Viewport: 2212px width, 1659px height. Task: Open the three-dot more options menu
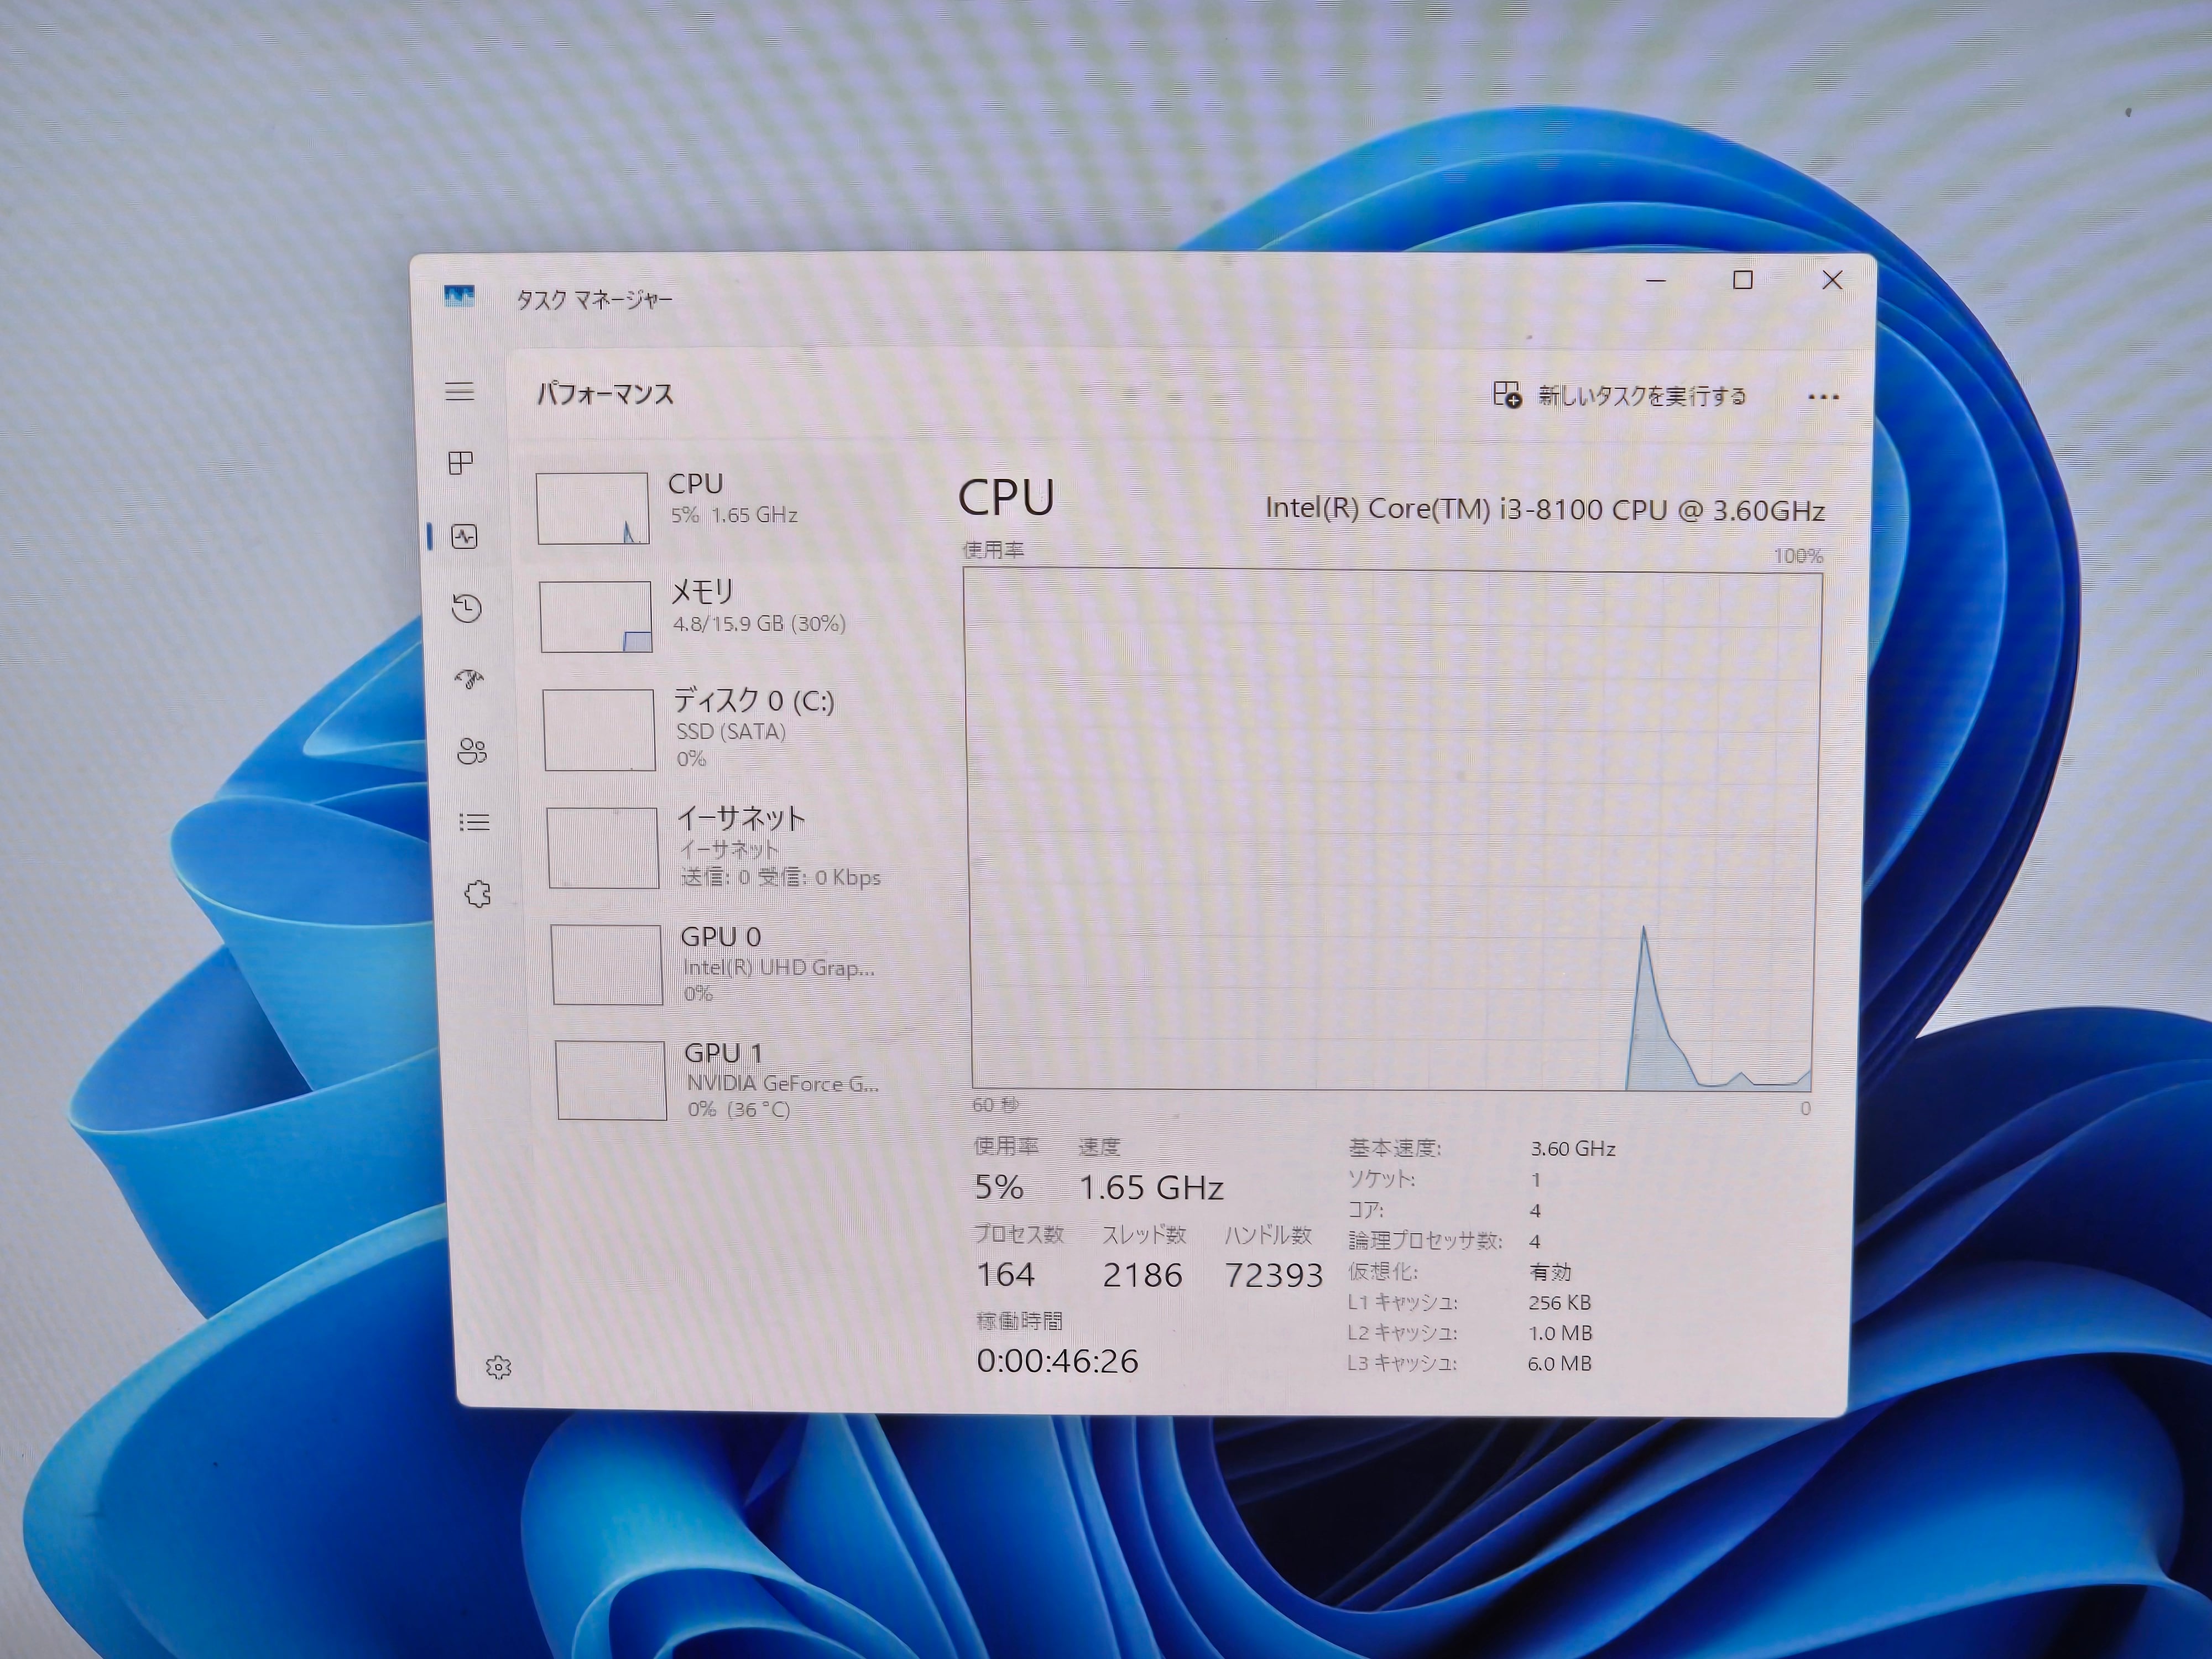pos(1823,397)
